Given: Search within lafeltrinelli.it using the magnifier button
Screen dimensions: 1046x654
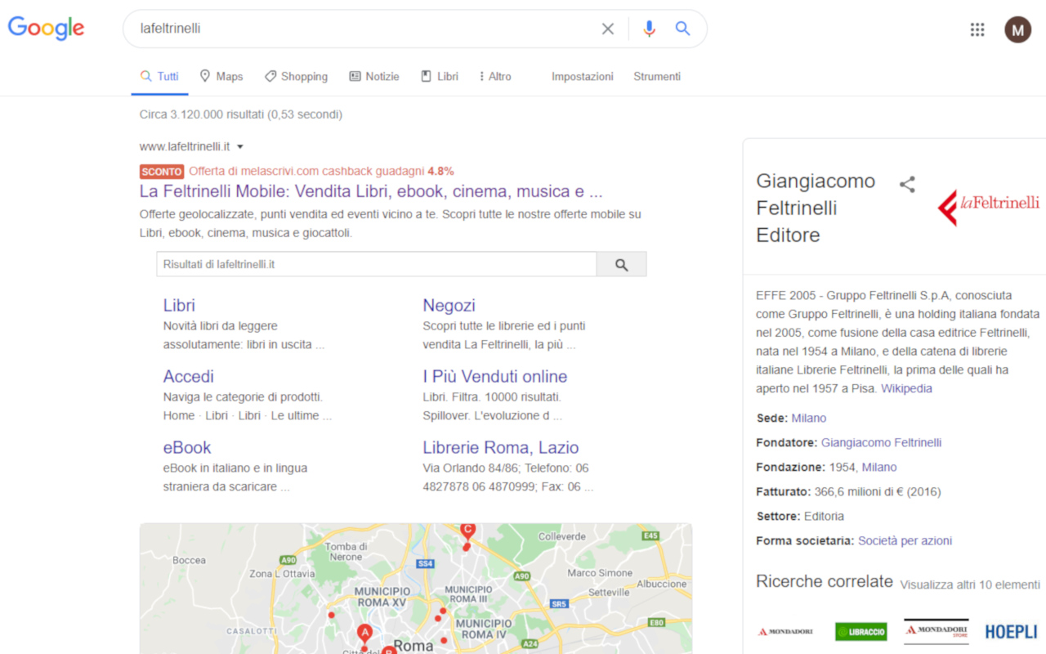Looking at the screenshot, I should pyautogui.click(x=622, y=264).
